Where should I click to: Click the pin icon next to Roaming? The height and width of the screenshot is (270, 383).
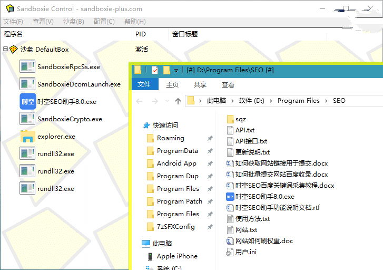tap(210, 138)
